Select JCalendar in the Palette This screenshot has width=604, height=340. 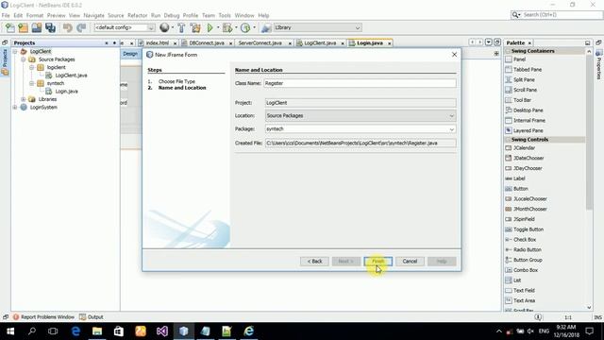524,148
